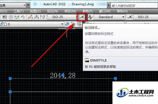
Task: Select the top-left dimension line grip
Action: coord(10,78)
